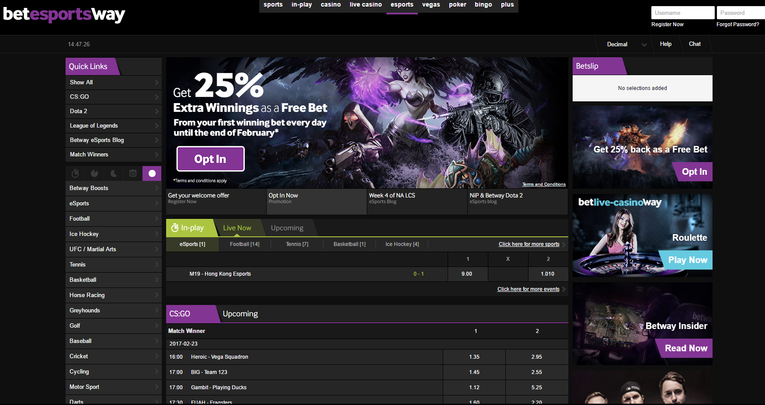Viewport: 765px width, 405px height.
Task: Switch to the Live Now tab
Action: (x=237, y=228)
